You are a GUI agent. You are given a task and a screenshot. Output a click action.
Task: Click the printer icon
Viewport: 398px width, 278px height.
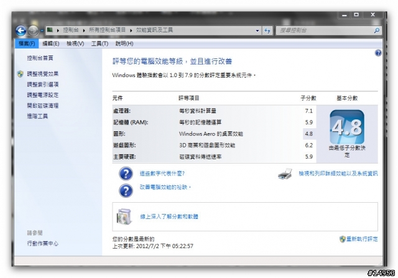(285, 174)
